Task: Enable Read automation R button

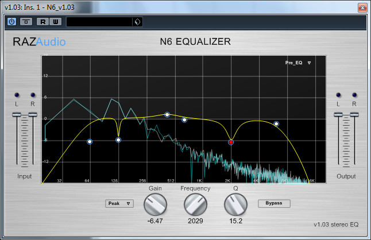Action: coord(43,22)
